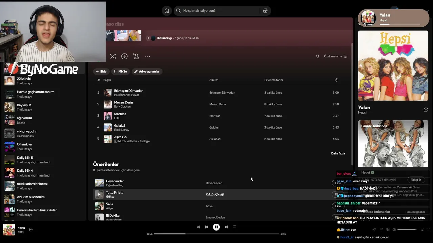Screen dimensions: 433x243
Task: Click Tümünü göster in credits section
Action: (x=415, y=212)
